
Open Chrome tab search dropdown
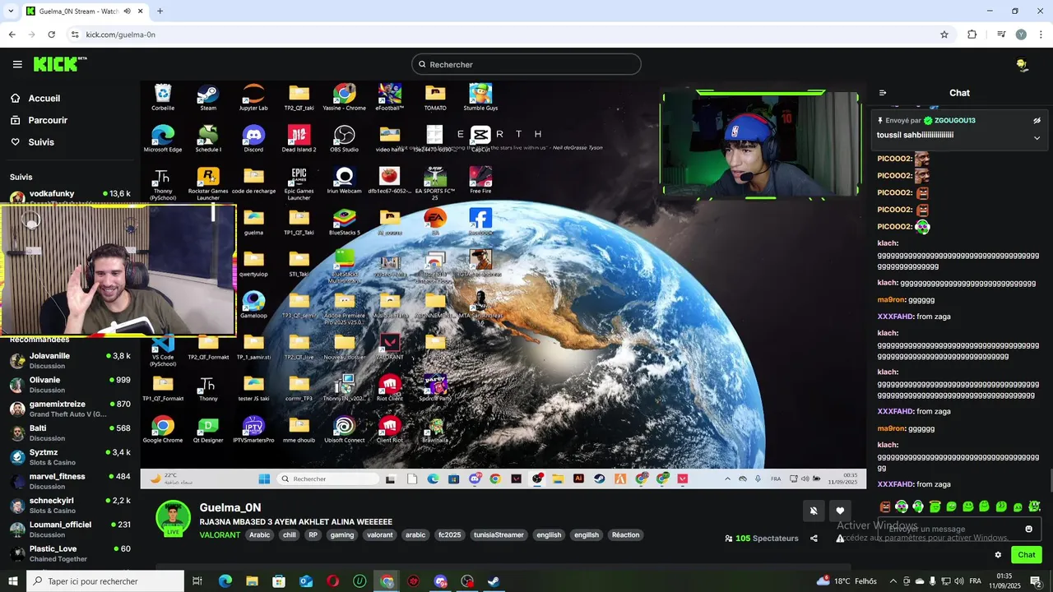[11, 12]
